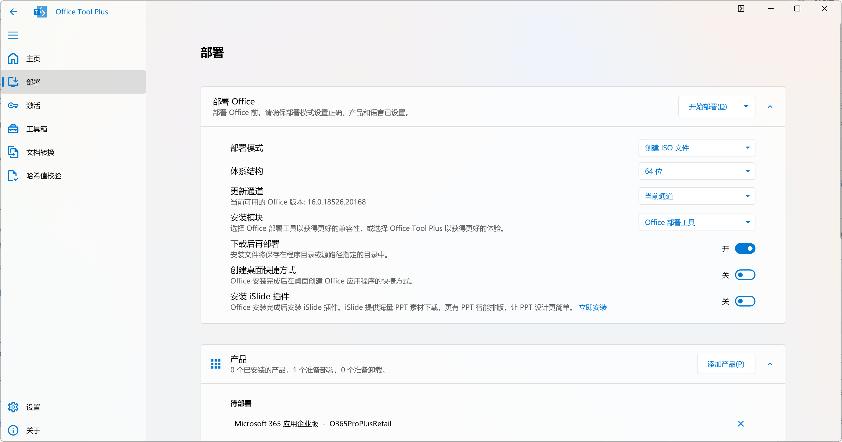842x442 pixels.
Task: Open the 哈希值校验 hash verification tool
Action: coord(44,176)
